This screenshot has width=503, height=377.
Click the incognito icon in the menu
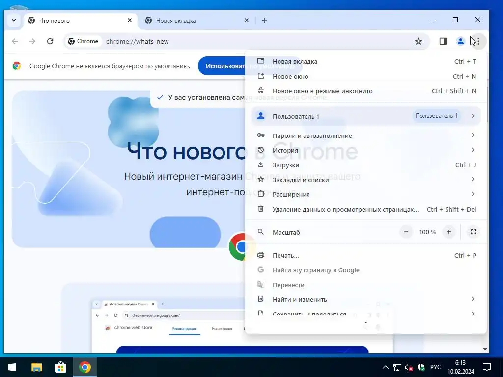pos(261,90)
